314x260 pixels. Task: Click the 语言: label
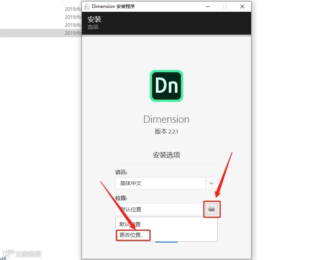(121, 172)
